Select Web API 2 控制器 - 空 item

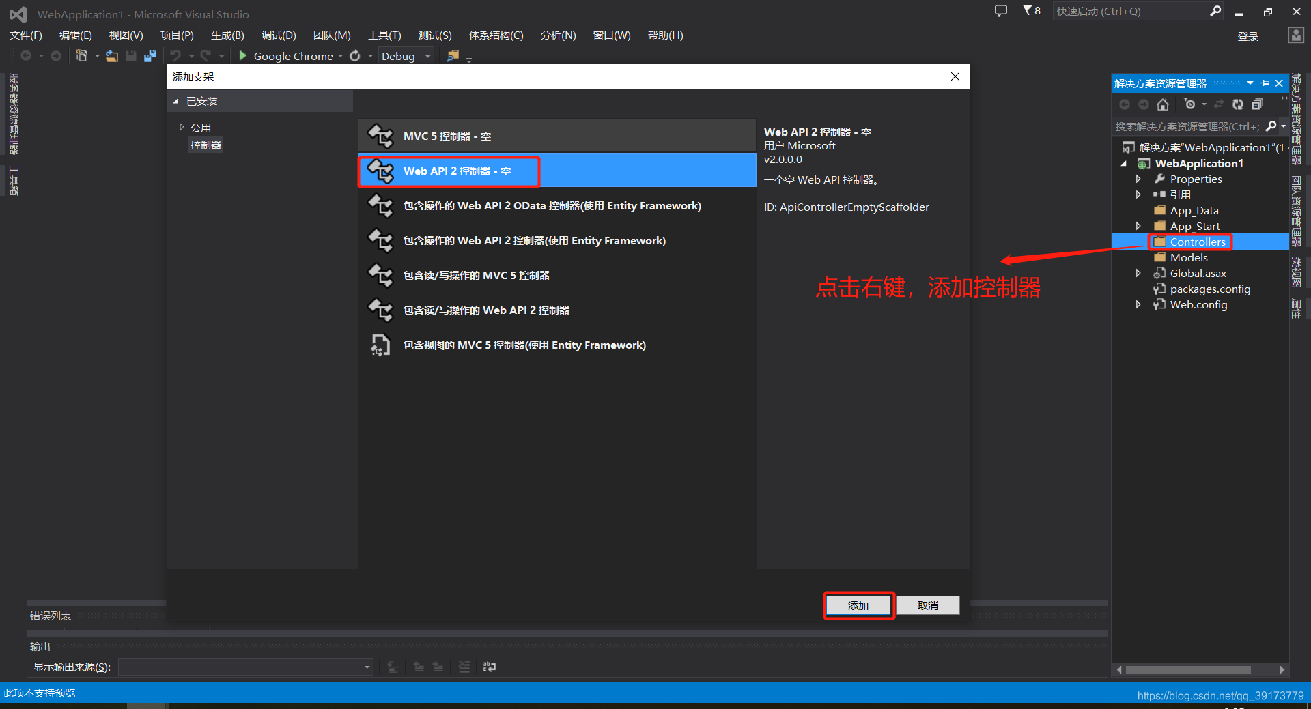click(557, 171)
